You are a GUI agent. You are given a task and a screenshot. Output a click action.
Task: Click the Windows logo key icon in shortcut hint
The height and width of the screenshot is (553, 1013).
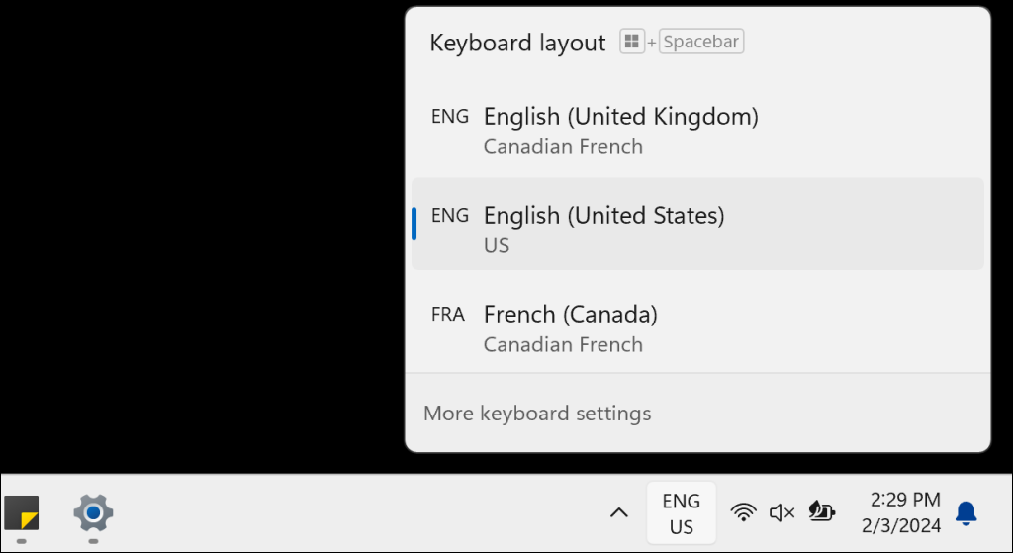(632, 42)
